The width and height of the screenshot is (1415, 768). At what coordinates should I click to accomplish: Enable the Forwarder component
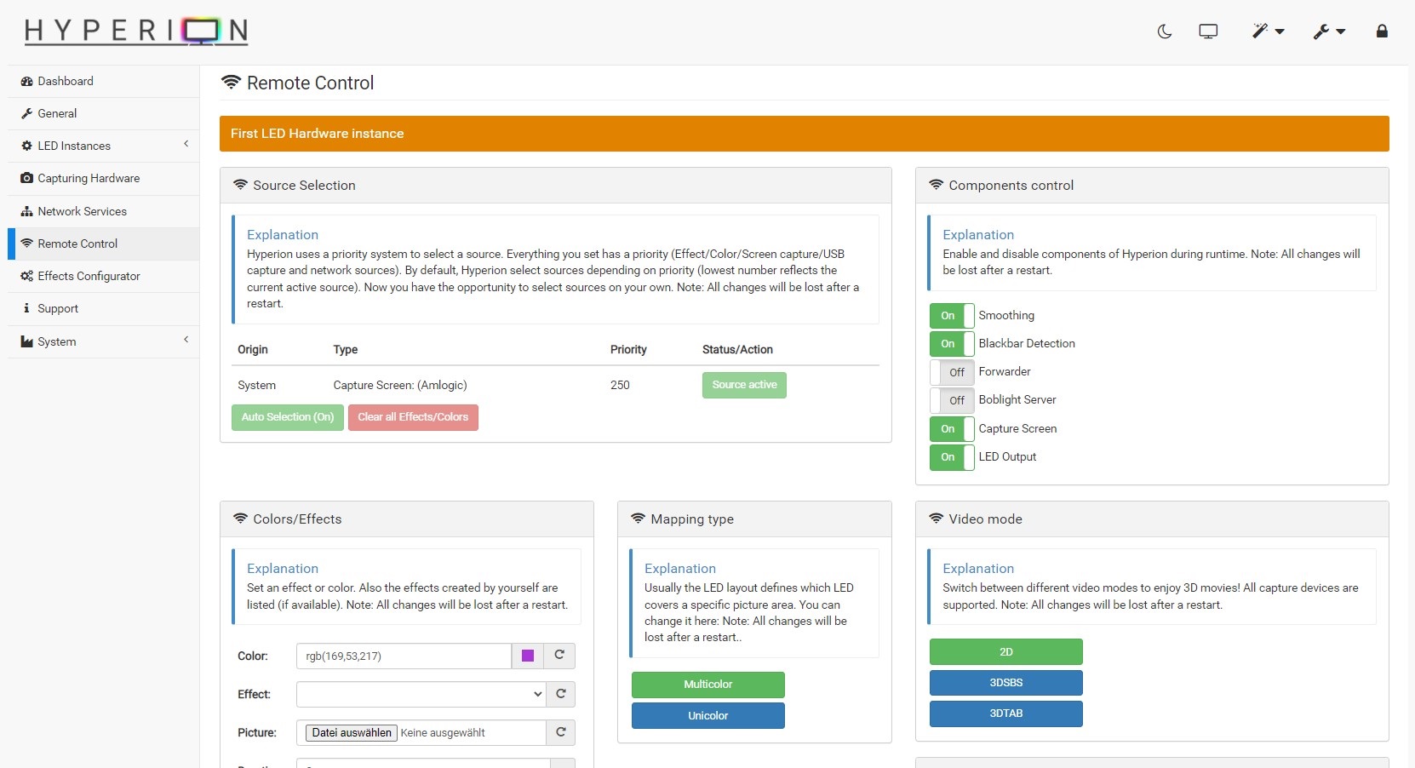tap(951, 372)
